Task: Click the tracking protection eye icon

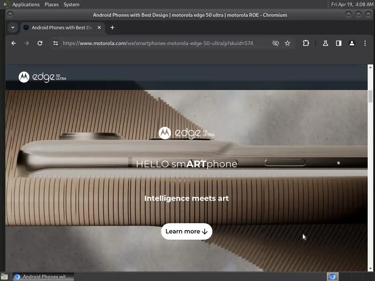Action: coord(276,43)
